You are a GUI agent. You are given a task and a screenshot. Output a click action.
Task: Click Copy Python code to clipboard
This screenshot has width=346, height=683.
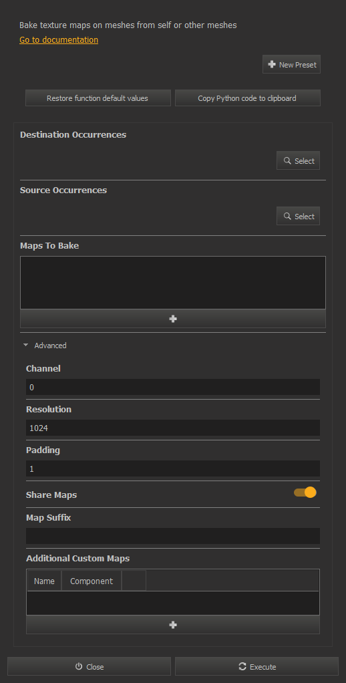[248, 98]
